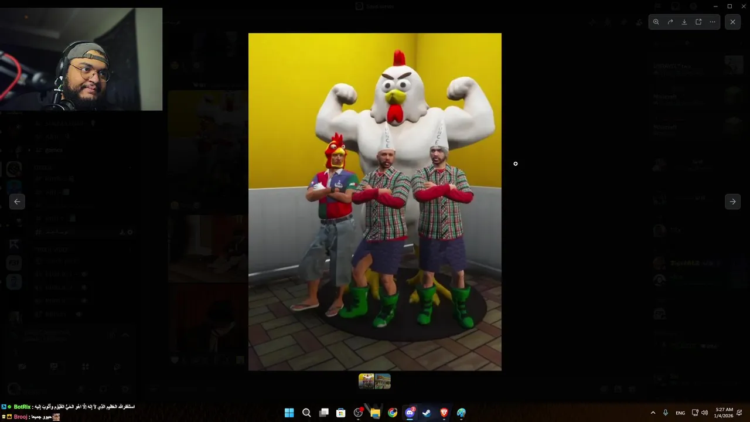Click the large chicken statue image

pos(375,202)
